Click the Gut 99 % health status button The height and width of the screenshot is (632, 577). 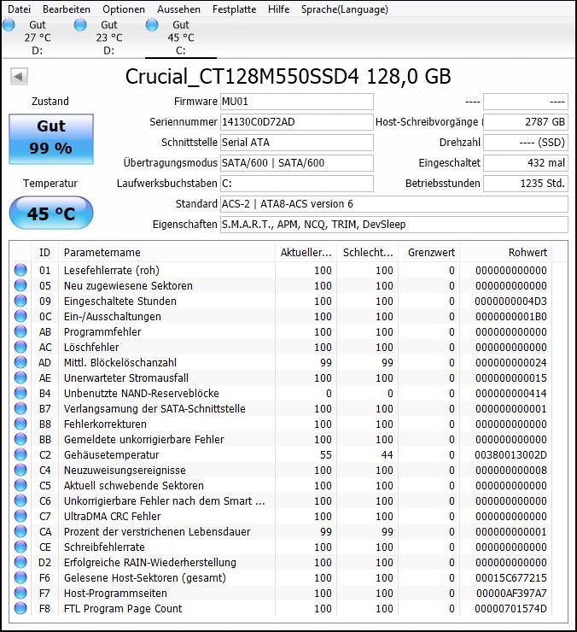click(51, 138)
